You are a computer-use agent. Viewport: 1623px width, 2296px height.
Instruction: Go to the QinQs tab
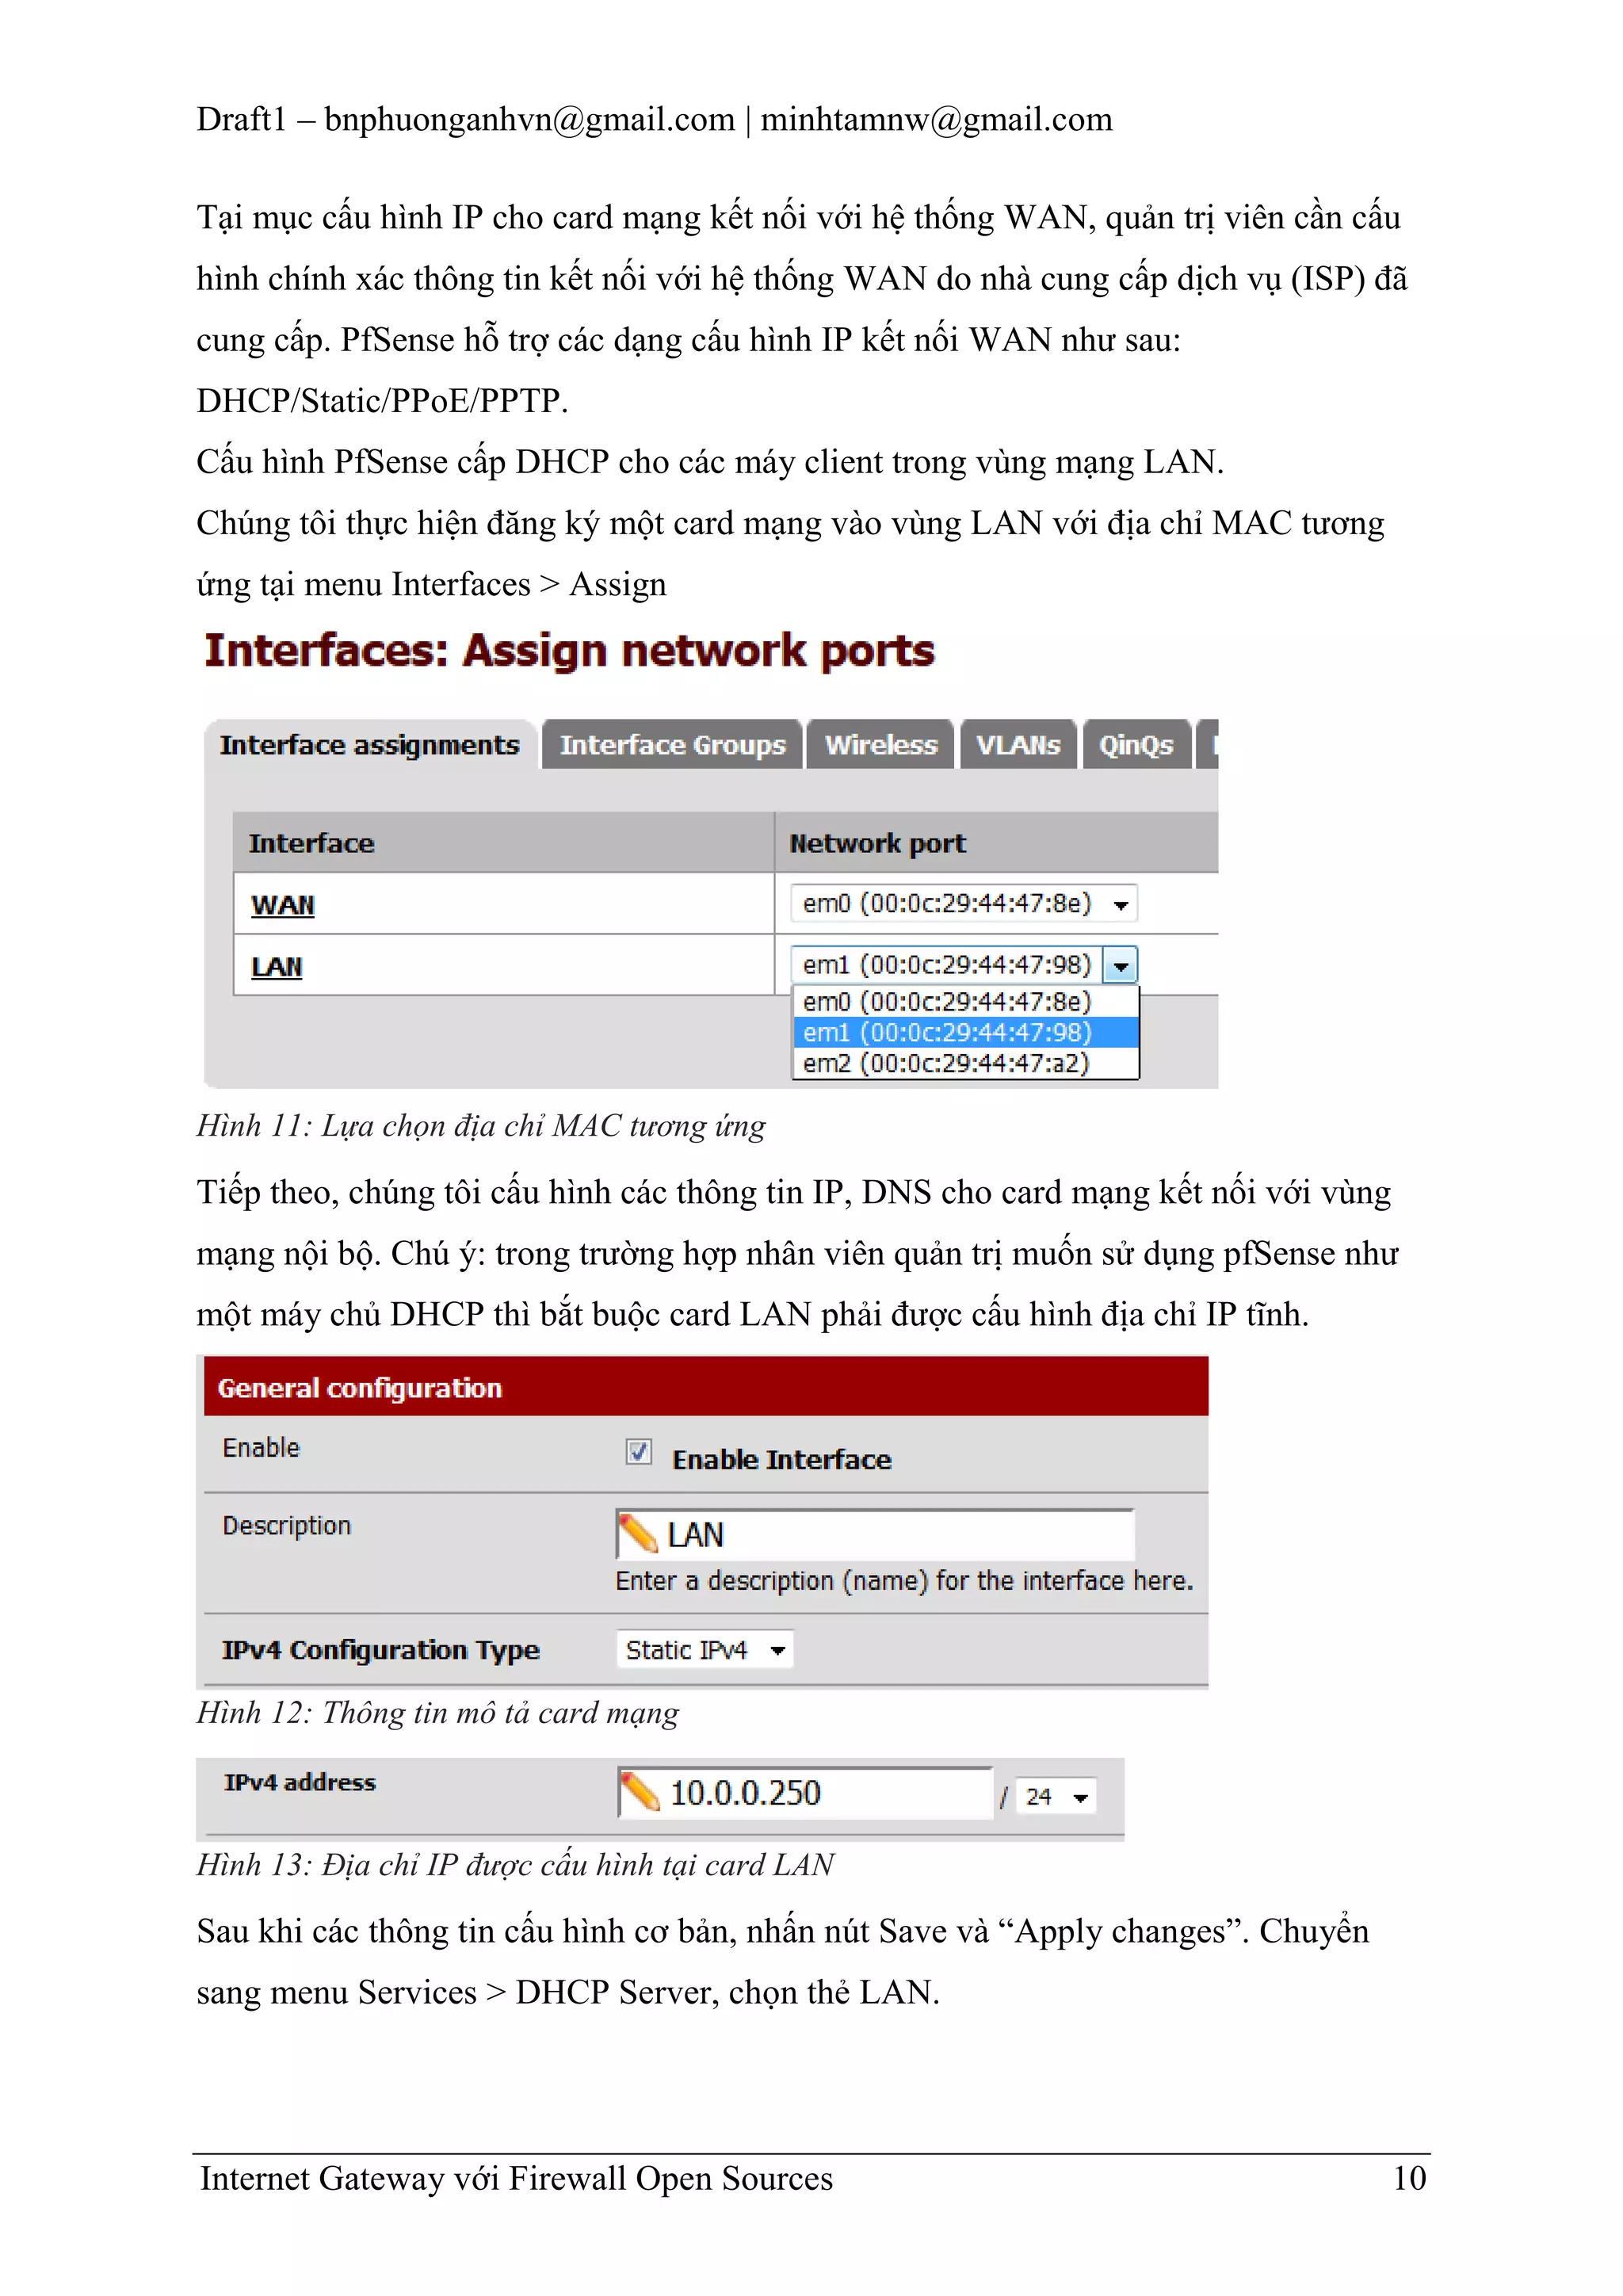tap(1136, 745)
